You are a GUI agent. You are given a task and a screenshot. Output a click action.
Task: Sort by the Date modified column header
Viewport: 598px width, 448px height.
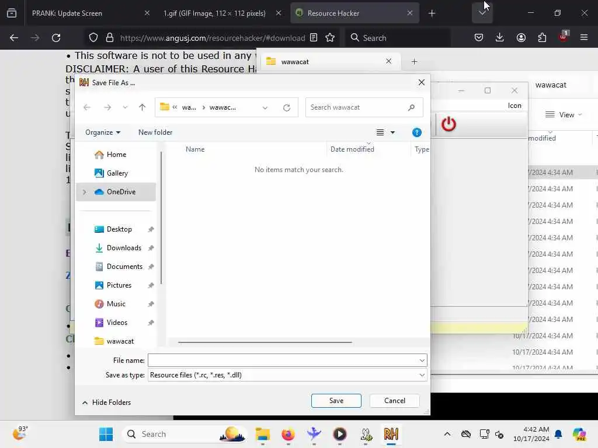[352, 149]
